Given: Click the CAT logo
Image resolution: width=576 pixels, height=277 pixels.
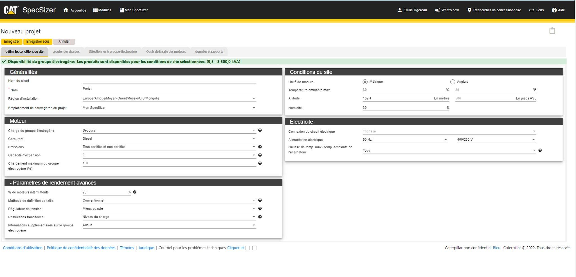Looking at the screenshot, I should click(11, 10).
